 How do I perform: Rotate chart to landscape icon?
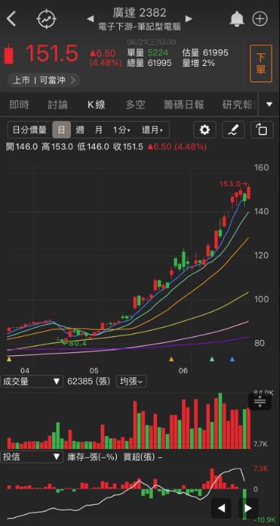(262, 130)
